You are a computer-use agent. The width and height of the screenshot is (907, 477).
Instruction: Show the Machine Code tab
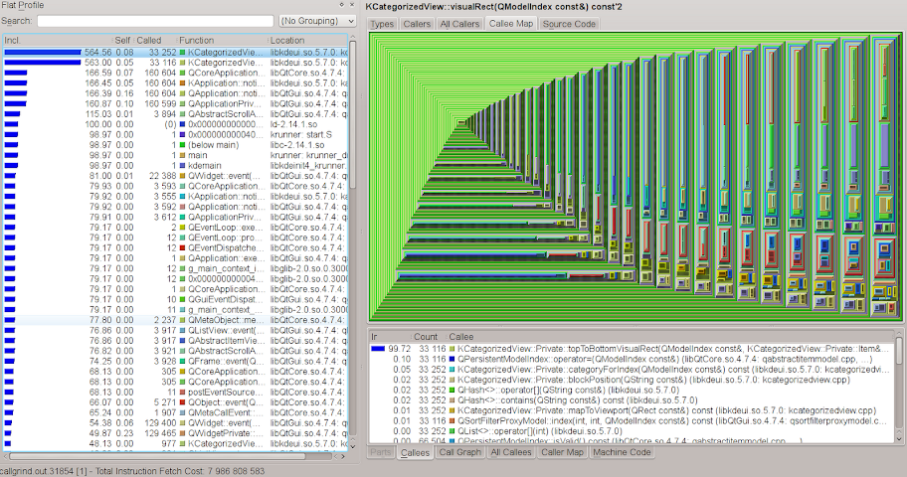(x=622, y=452)
